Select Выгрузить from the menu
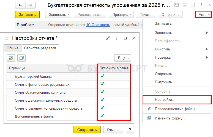 pos(163,82)
